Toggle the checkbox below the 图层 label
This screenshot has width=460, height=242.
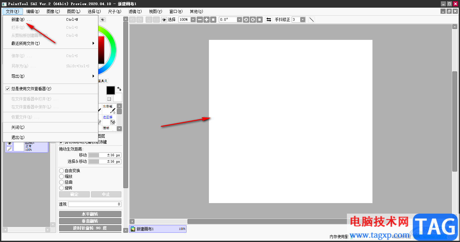61,142
